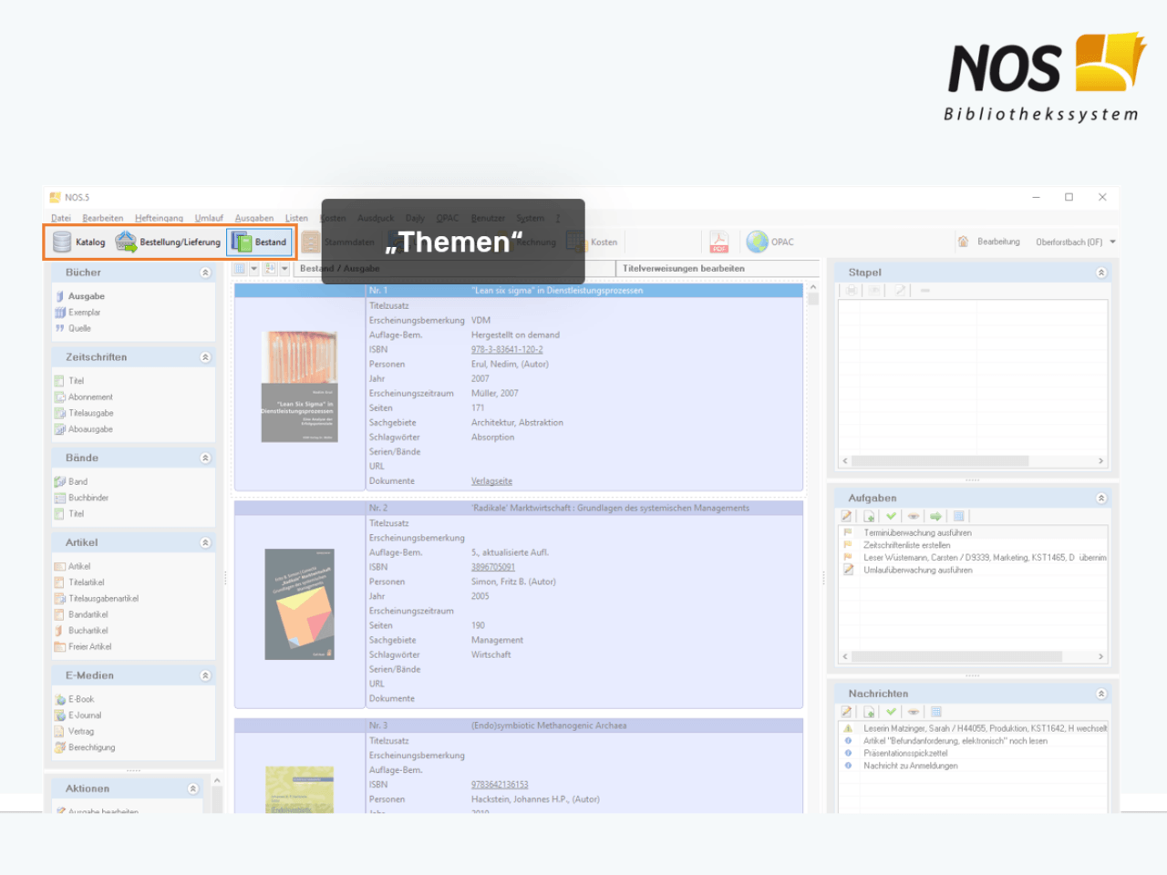Collapse the Aktionen panel
Screen dimensions: 1167x875
pyautogui.click(x=193, y=788)
